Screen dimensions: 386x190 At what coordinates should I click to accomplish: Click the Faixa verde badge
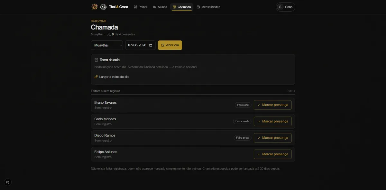(x=242, y=121)
